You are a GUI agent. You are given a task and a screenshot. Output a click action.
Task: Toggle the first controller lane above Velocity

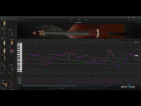[x=19, y=77]
